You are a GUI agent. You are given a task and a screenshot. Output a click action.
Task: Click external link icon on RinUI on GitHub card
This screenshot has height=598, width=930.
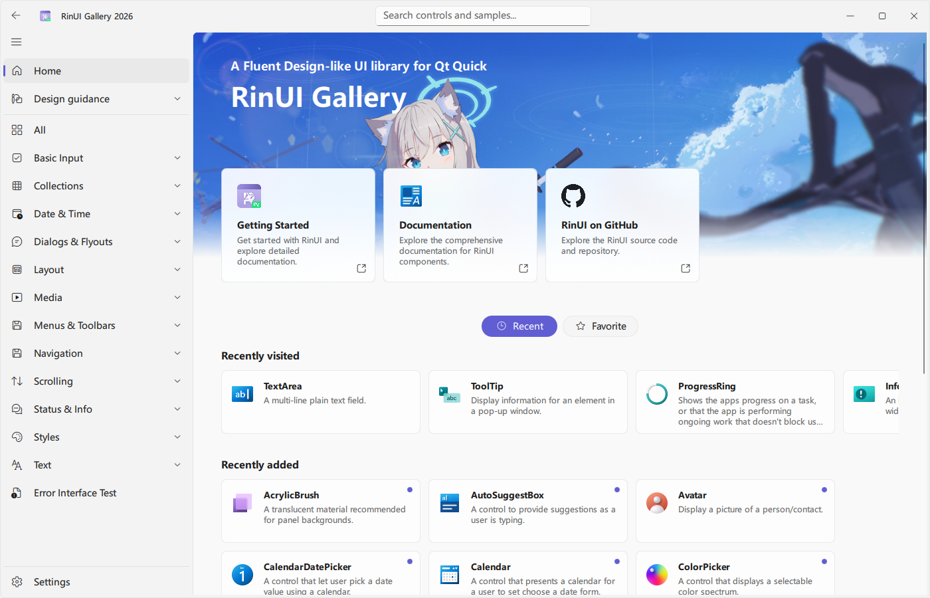(686, 268)
